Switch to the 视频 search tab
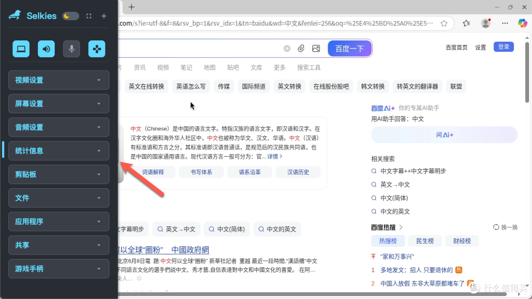Image resolution: width=532 pixels, height=299 pixels. [162, 67]
